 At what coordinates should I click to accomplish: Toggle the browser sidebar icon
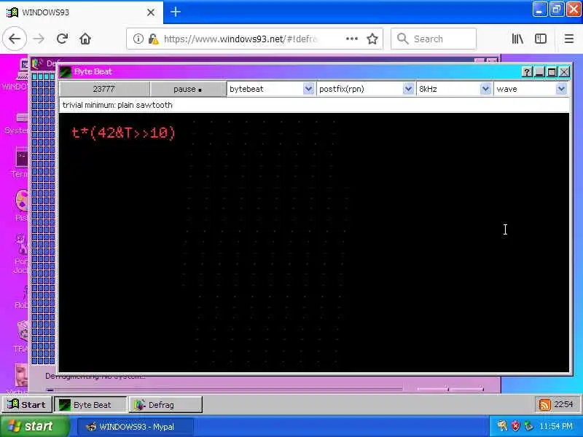[541, 39]
